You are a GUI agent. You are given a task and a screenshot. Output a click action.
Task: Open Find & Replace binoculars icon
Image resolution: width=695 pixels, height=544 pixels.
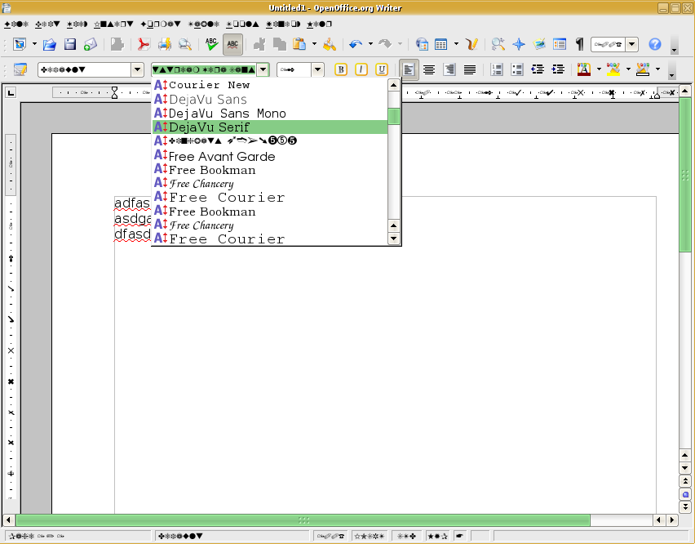click(498, 44)
